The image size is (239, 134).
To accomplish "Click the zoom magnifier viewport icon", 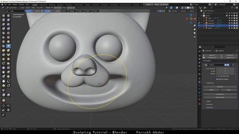I will coord(195,26).
